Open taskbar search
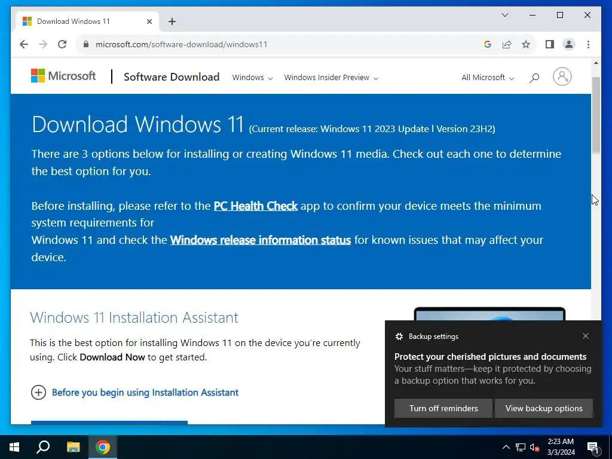The height and width of the screenshot is (459, 612). click(43, 447)
